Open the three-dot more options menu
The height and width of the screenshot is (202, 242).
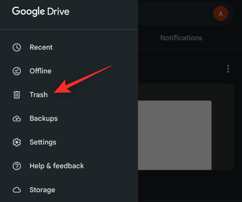[x=228, y=69]
